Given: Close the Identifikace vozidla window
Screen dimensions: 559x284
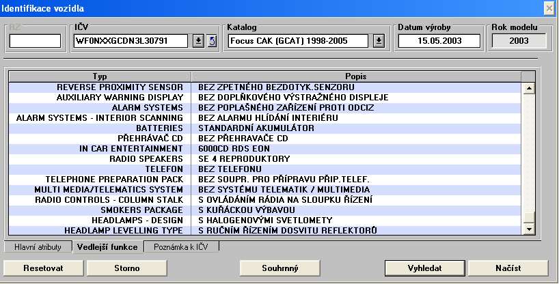Looking at the screenshot, I should click(x=549, y=8).
